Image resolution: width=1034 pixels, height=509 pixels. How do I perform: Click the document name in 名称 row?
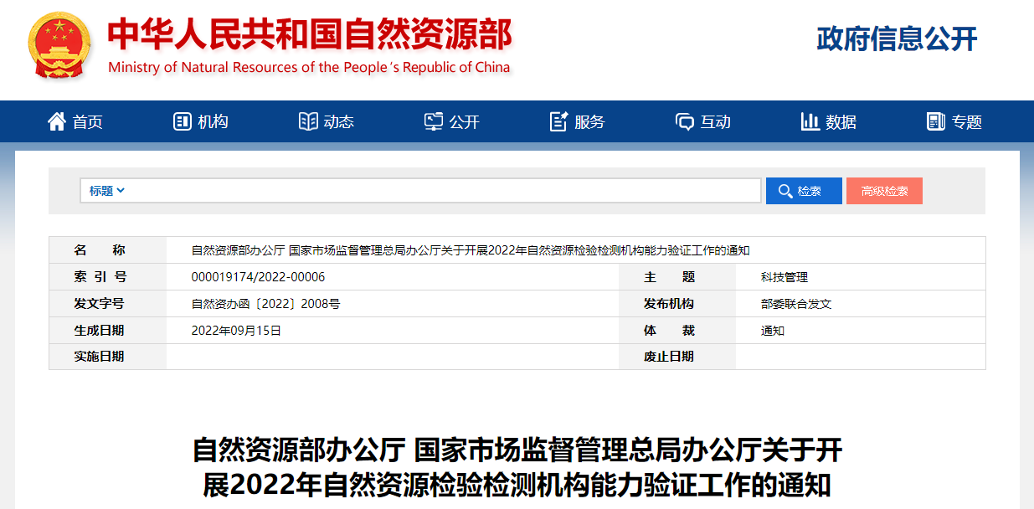[471, 250]
